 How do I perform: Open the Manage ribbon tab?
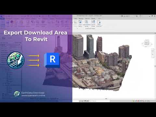pyautogui.click(x=81, y=19)
